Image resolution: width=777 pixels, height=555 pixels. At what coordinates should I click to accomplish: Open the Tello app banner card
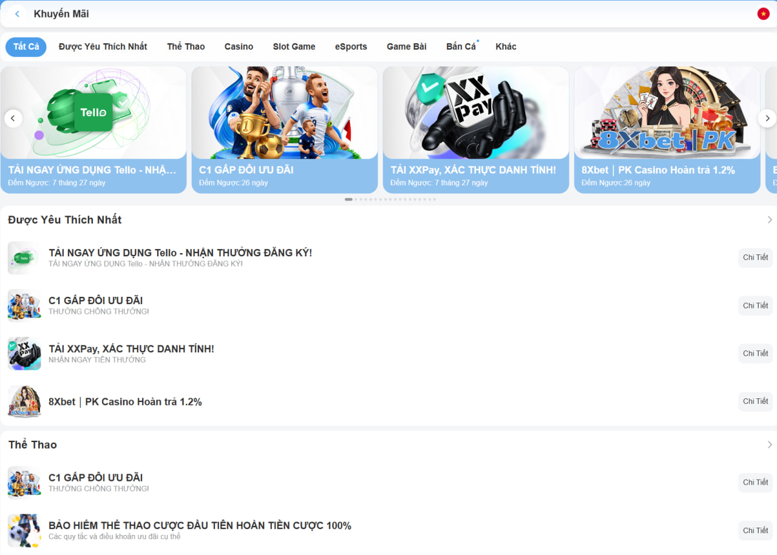pyautogui.click(x=93, y=130)
